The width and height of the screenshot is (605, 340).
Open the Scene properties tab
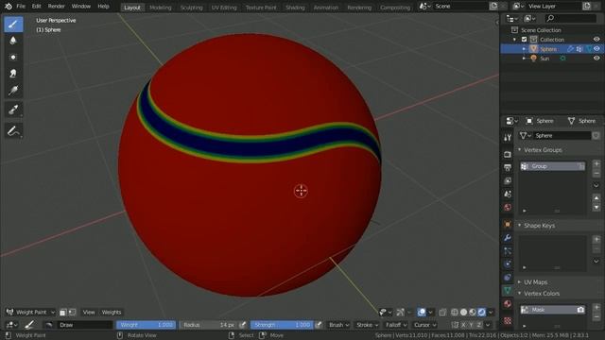click(x=508, y=194)
